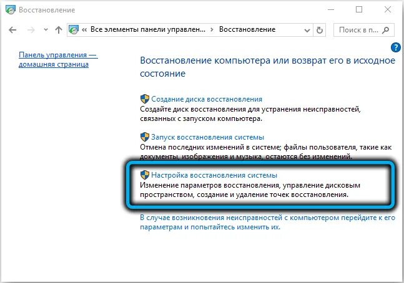Open recent locations dropdown chevron
Image resolution: width=404 pixels, height=283 pixels.
(46, 30)
